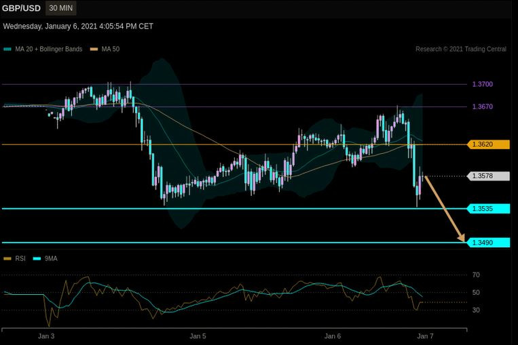Click the MA 50 legend label
The image size is (518, 345).
click(x=111, y=49)
